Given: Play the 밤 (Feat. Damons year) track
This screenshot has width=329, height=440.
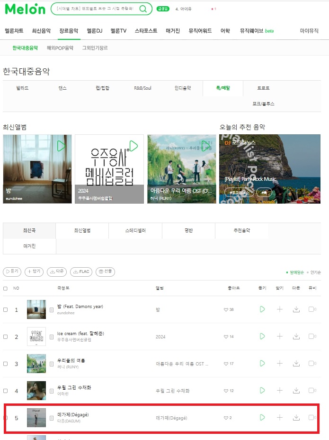Looking at the screenshot, I should 262,309.
